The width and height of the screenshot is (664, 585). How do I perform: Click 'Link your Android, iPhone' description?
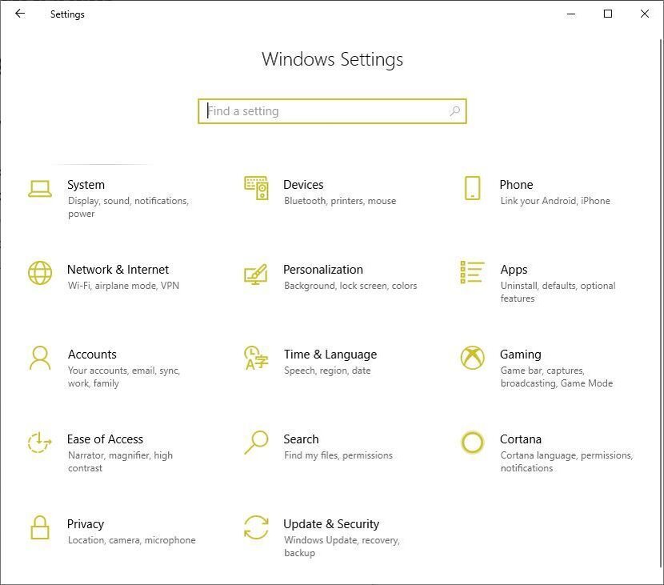tap(555, 201)
